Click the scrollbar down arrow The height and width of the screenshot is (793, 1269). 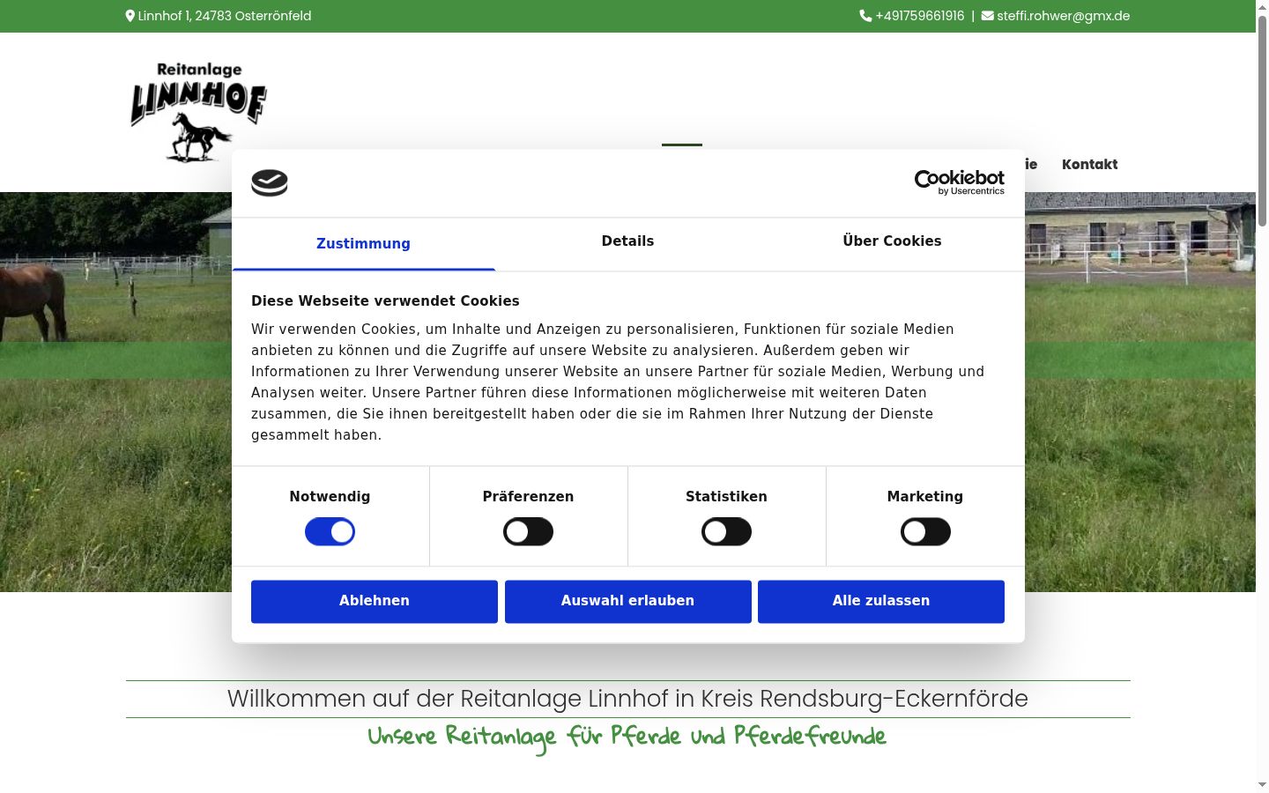(1262, 785)
